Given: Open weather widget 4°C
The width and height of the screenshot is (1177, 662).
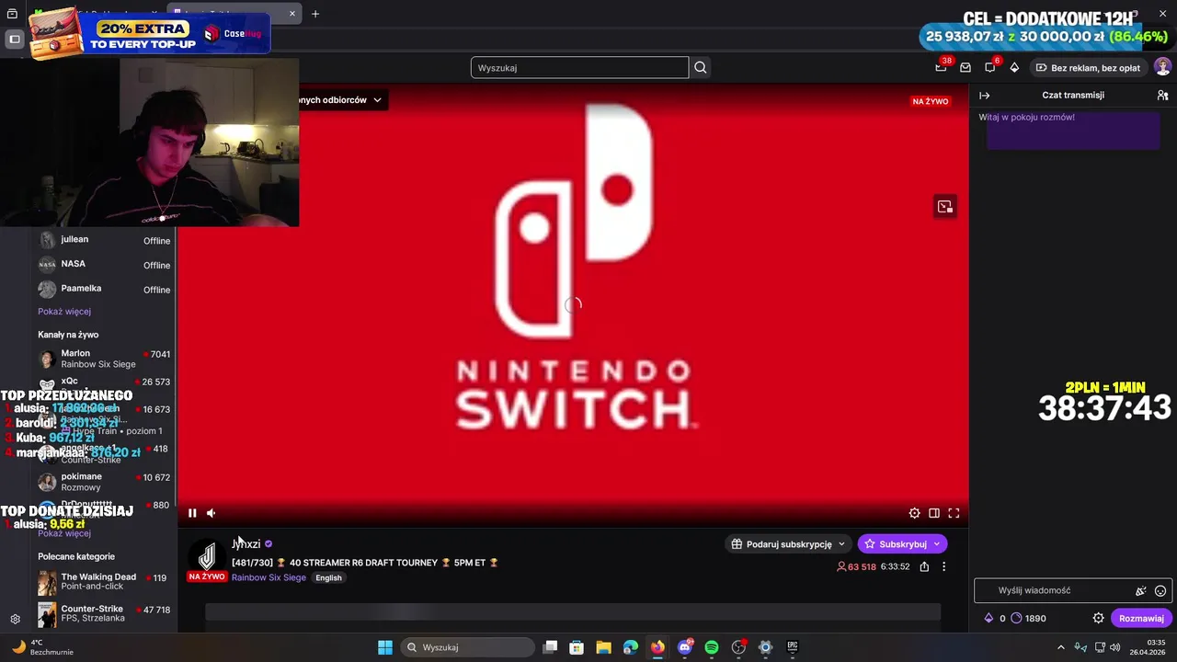Looking at the screenshot, I should (41, 647).
